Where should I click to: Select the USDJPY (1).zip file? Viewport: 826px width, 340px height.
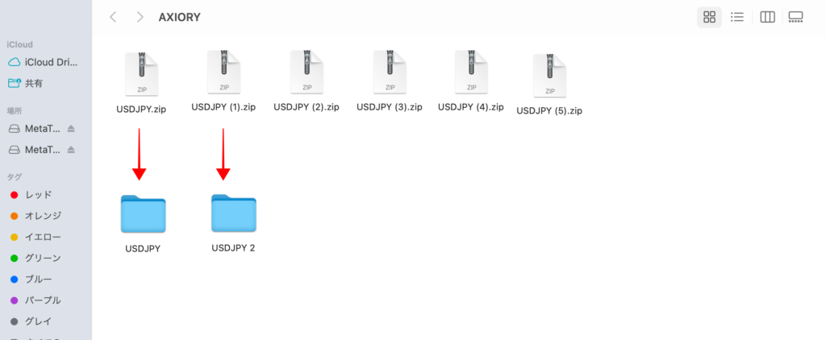click(223, 81)
